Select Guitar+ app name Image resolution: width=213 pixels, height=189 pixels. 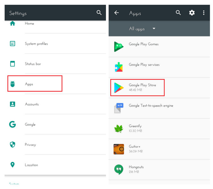click(x=135, y=146)
